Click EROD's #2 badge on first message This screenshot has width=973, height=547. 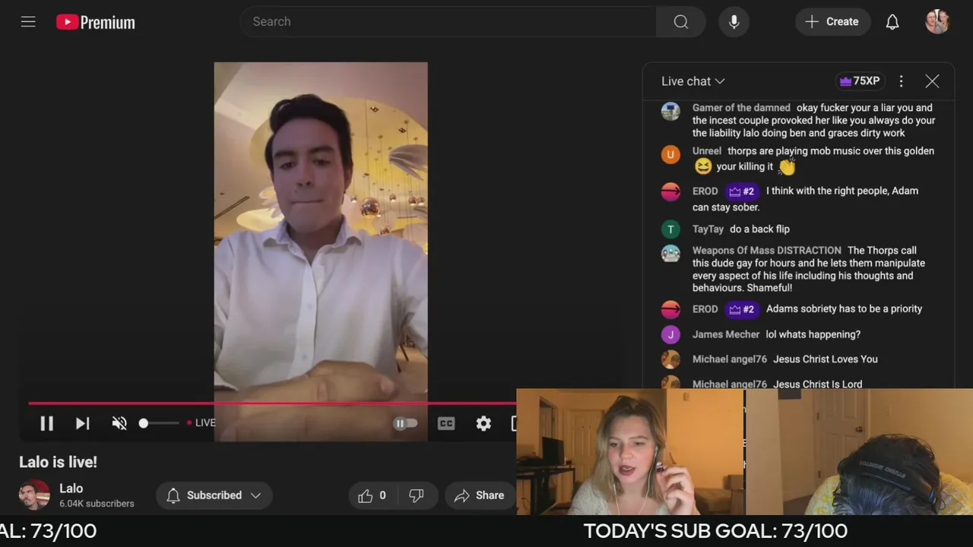(742, 191)
